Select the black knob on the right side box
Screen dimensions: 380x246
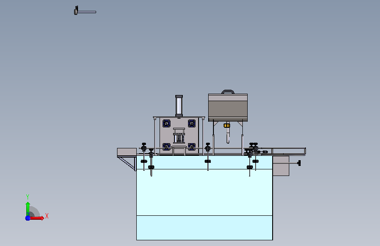pos(299,163)
